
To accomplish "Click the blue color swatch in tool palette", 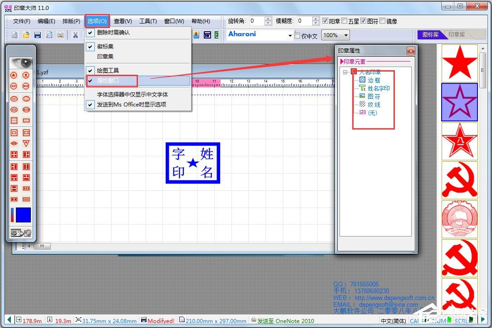I will tap(23, 215).
